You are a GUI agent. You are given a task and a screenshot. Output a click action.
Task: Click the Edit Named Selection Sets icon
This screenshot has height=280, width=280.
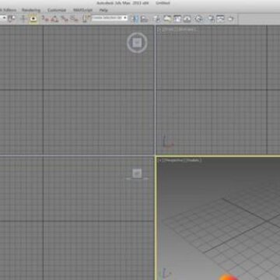(x=86, y=19)
